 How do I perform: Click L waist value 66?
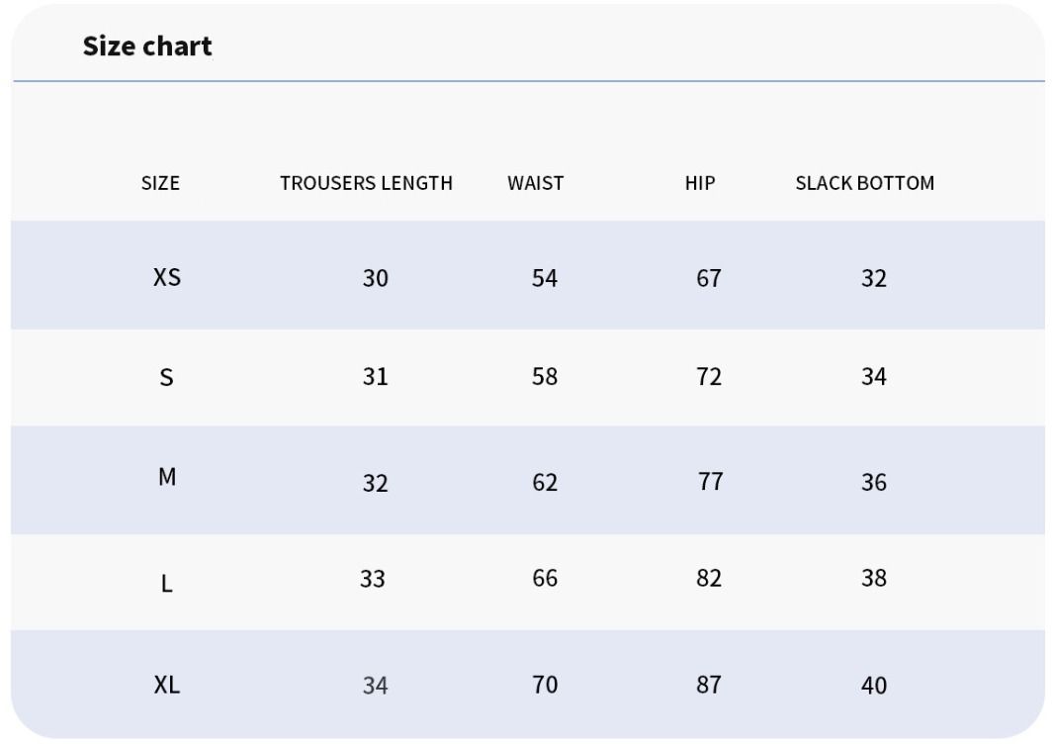coord(545,578)
